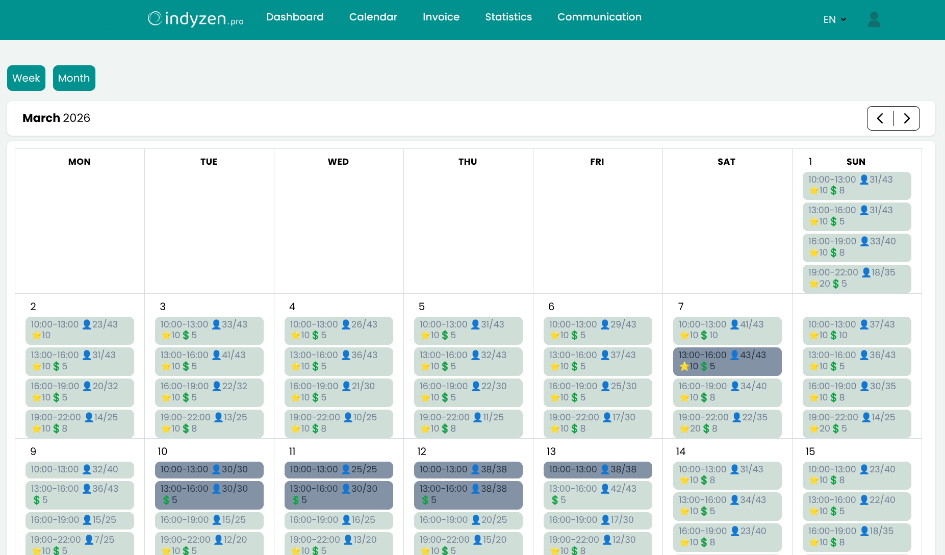
Task: Click the indyzen.pro logo
Action: point(195,18)
